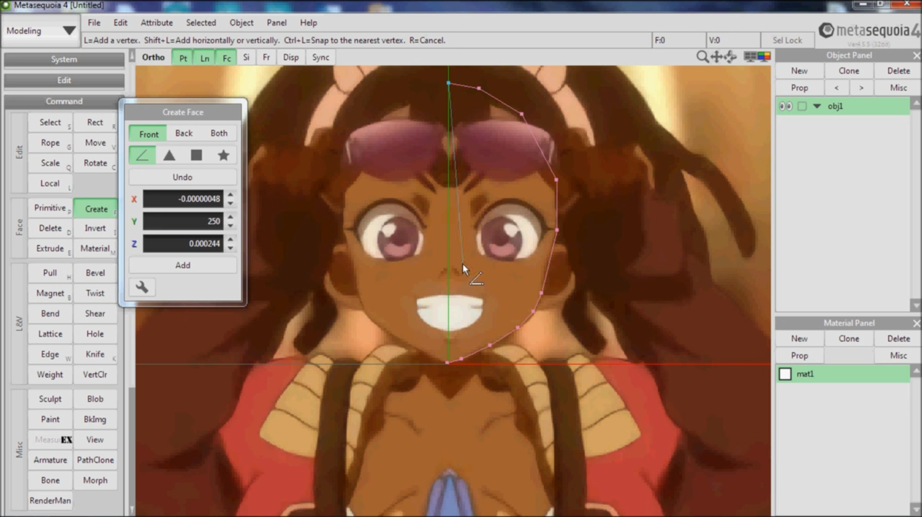Collapse the obj1 tree arrow
The height and width of the screenshot is (517, 922).
817,106
